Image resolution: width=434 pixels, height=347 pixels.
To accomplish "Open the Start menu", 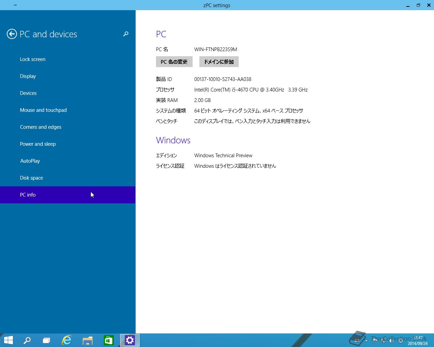I will 8,340.
